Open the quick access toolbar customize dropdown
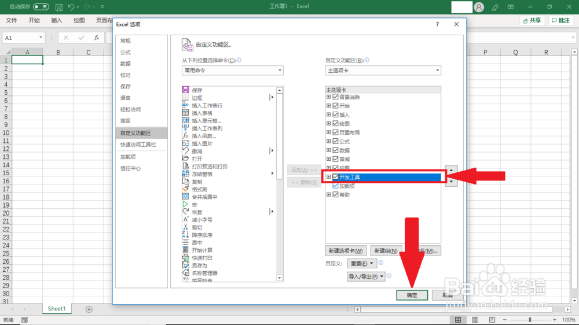Screen dimensions: 579x325 102,6
